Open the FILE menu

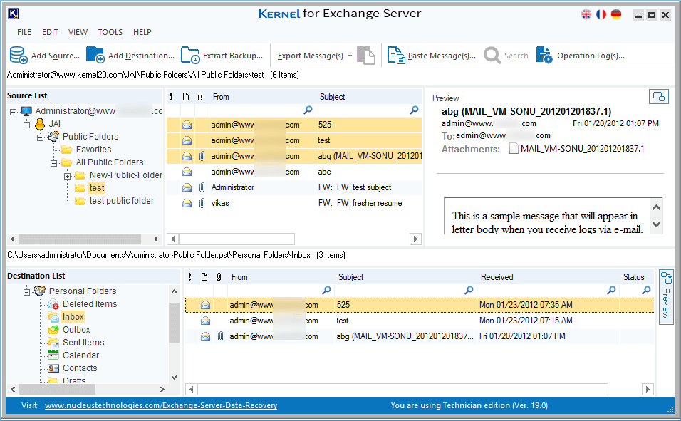click(x=24, y=32)
